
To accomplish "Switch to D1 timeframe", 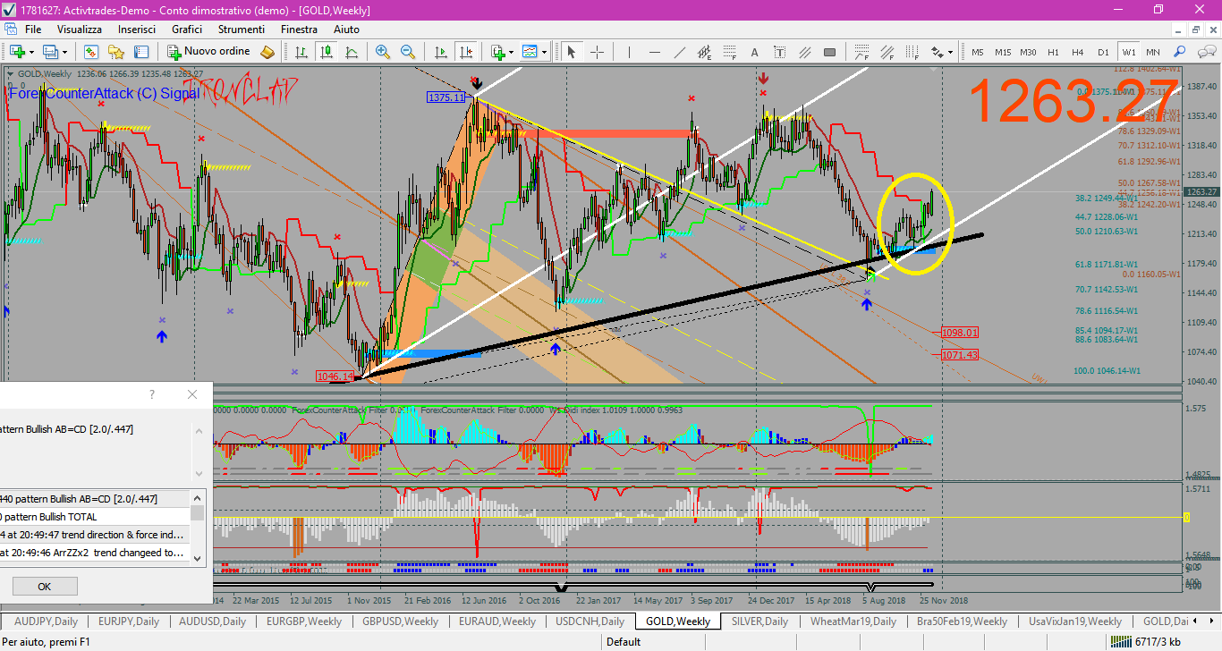I will [1103, 52].
